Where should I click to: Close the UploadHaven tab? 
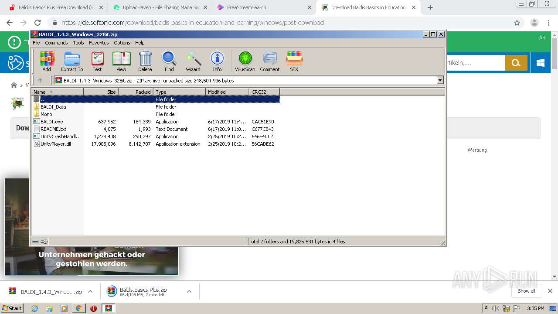coord(205,7)
